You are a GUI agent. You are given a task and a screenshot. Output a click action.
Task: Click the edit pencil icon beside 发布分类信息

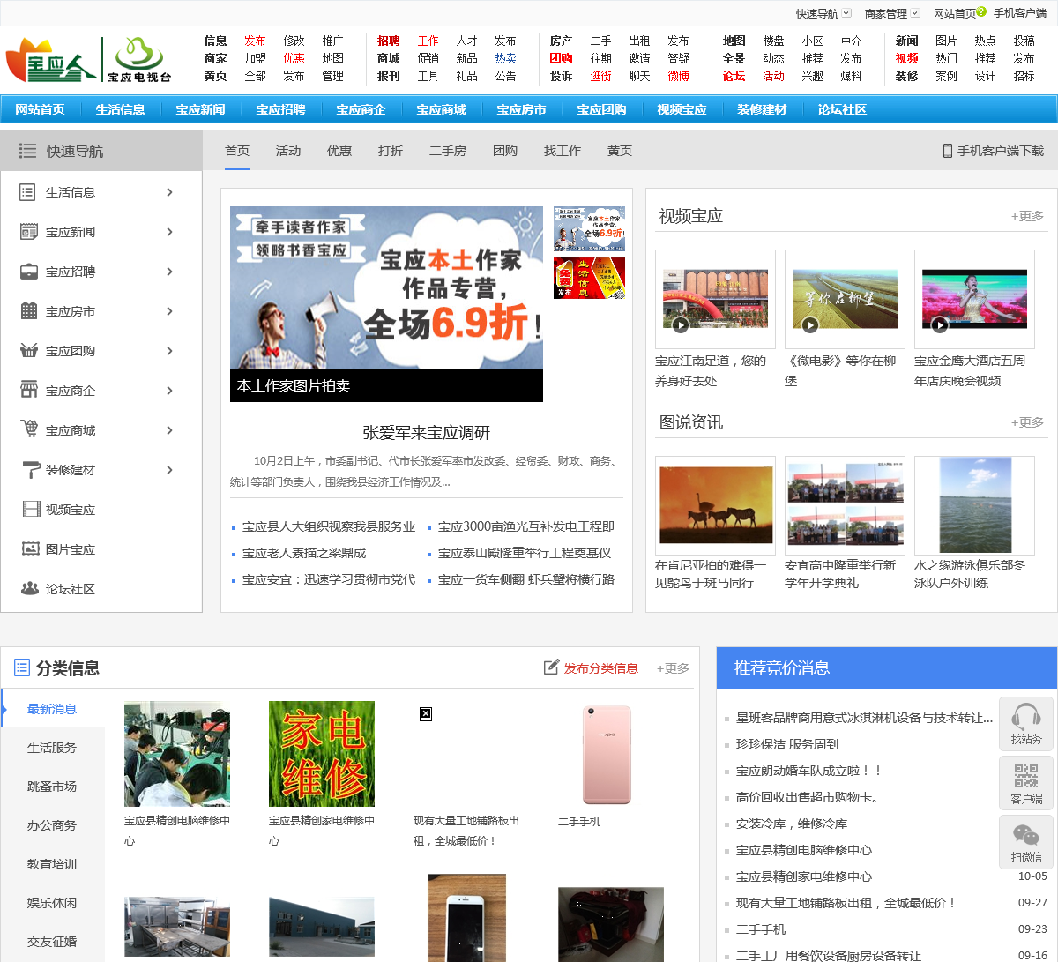[x=552, y=667]
